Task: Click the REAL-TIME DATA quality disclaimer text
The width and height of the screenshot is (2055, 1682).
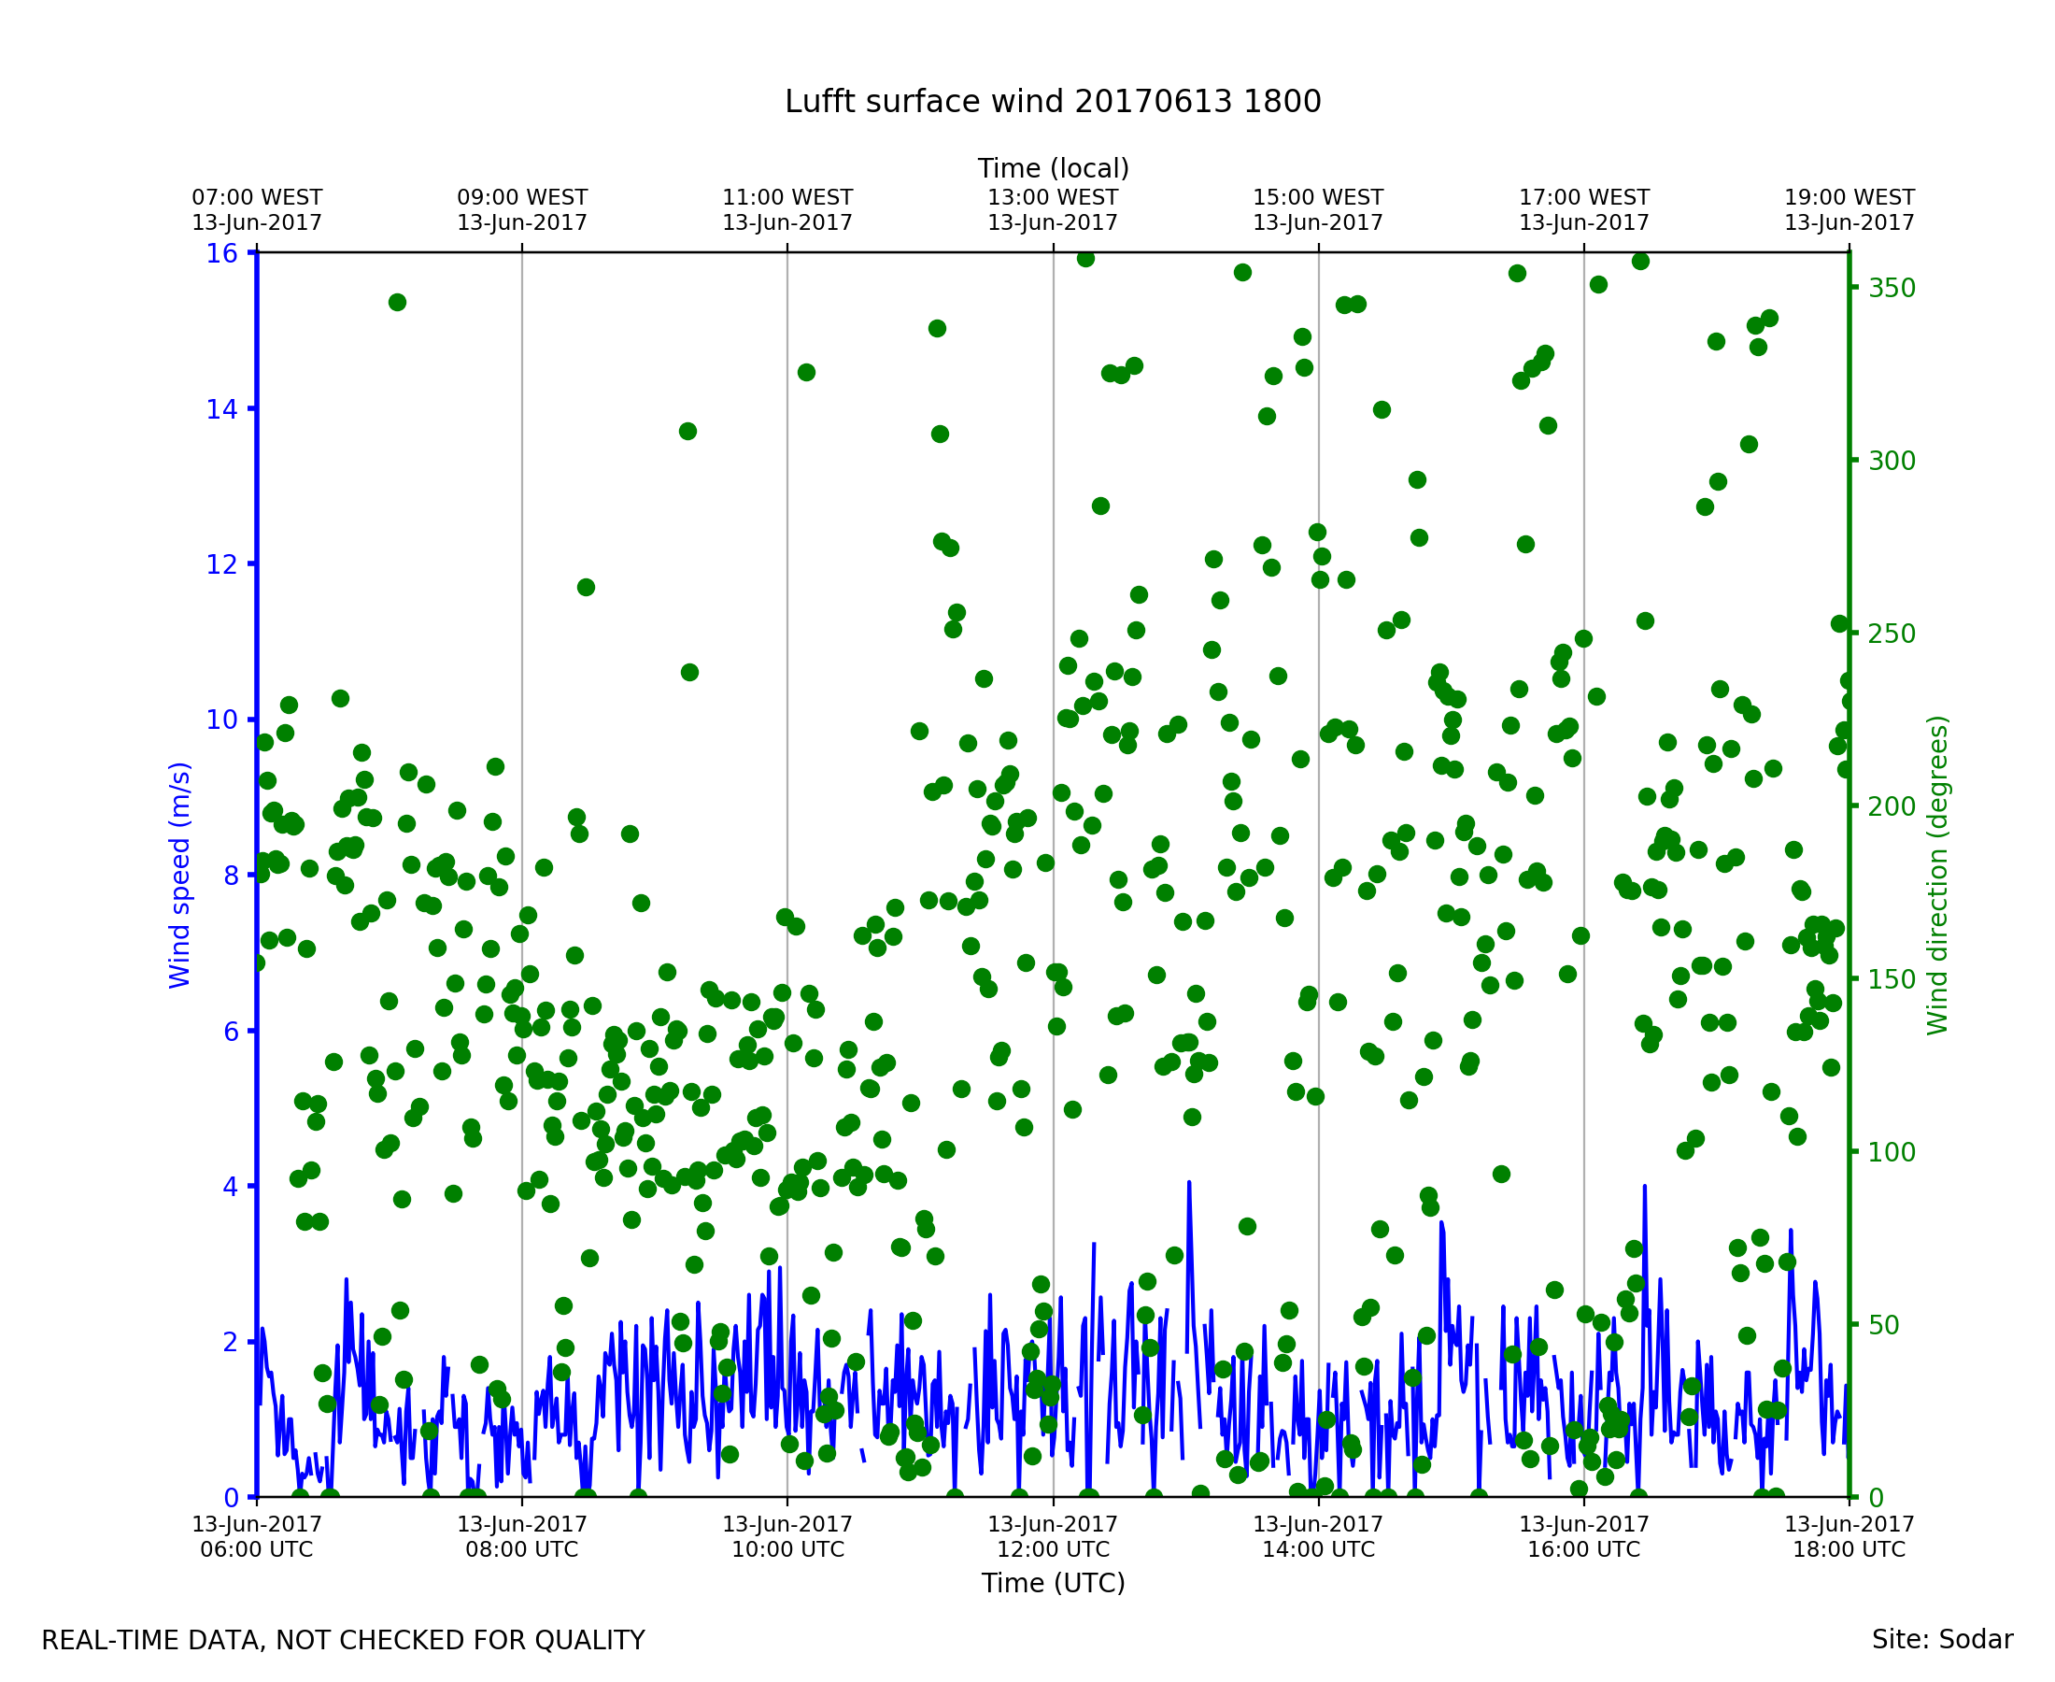Action: pyautogui.click(x=343, y=1640)
